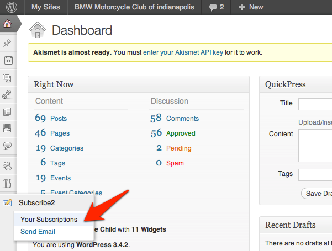Focus the QuickPress Content text area
Screen dimensions: 332x251
(x=315, y=146)
